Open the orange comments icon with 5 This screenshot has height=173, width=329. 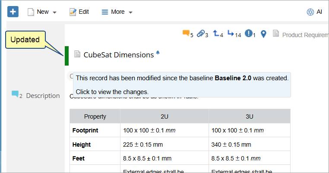click(x=187, y=34)
